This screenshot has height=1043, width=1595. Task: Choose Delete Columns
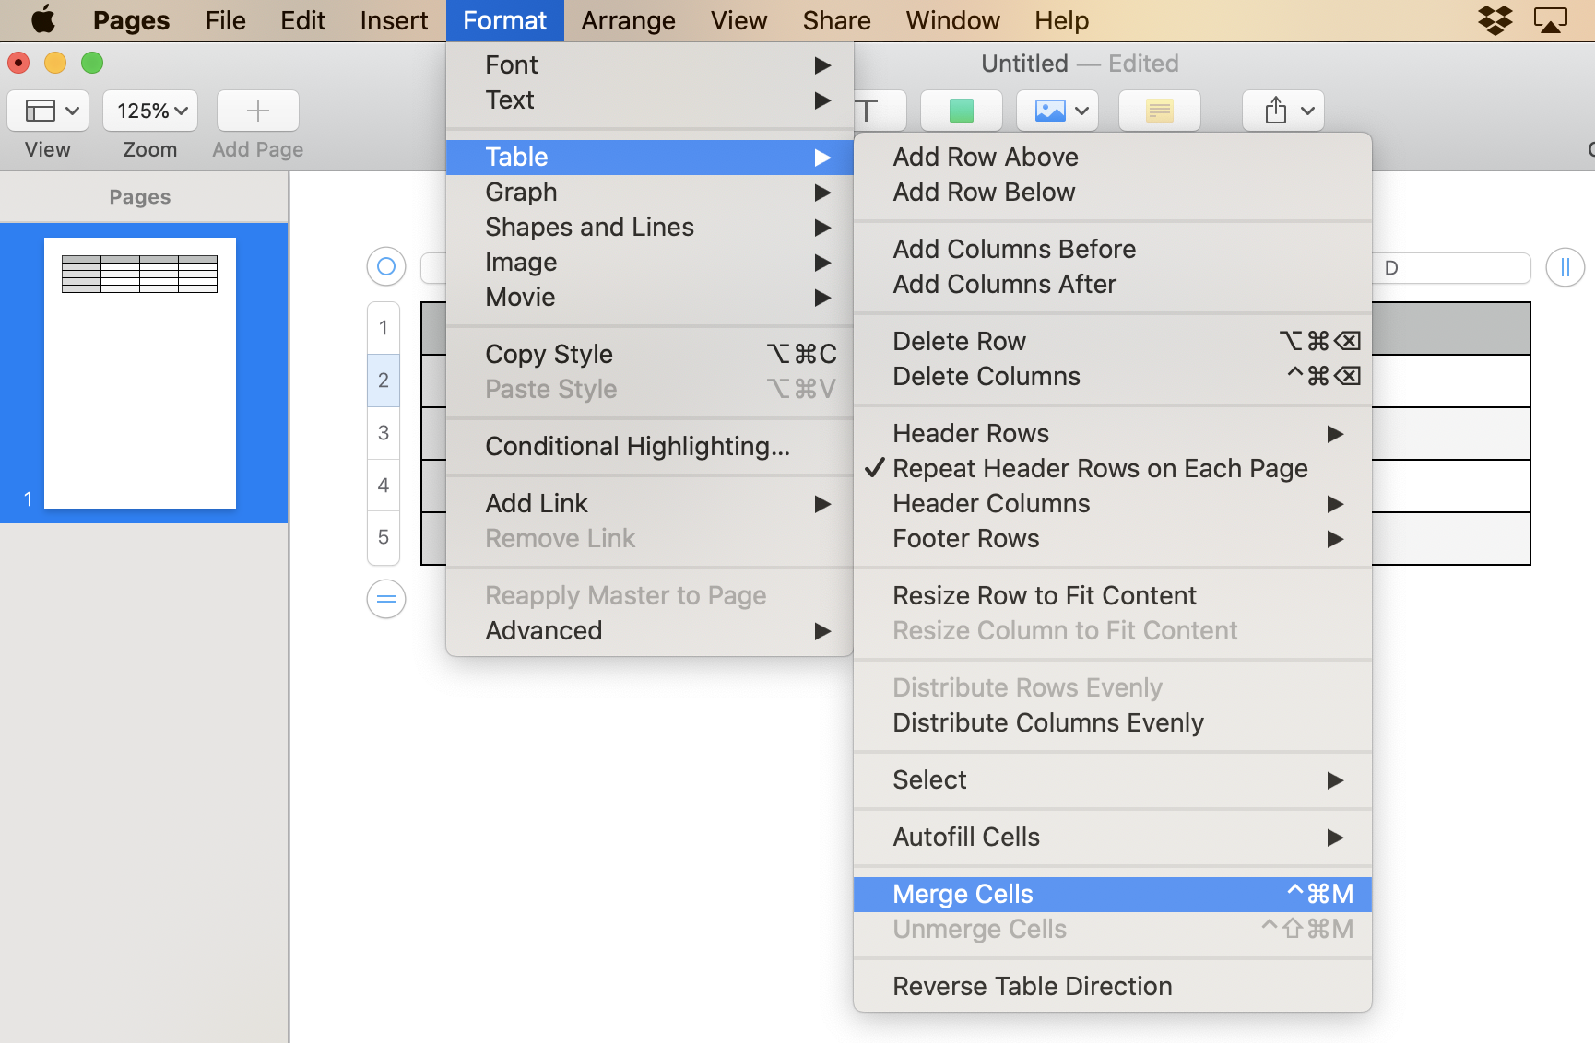(x=1113, y=376)
